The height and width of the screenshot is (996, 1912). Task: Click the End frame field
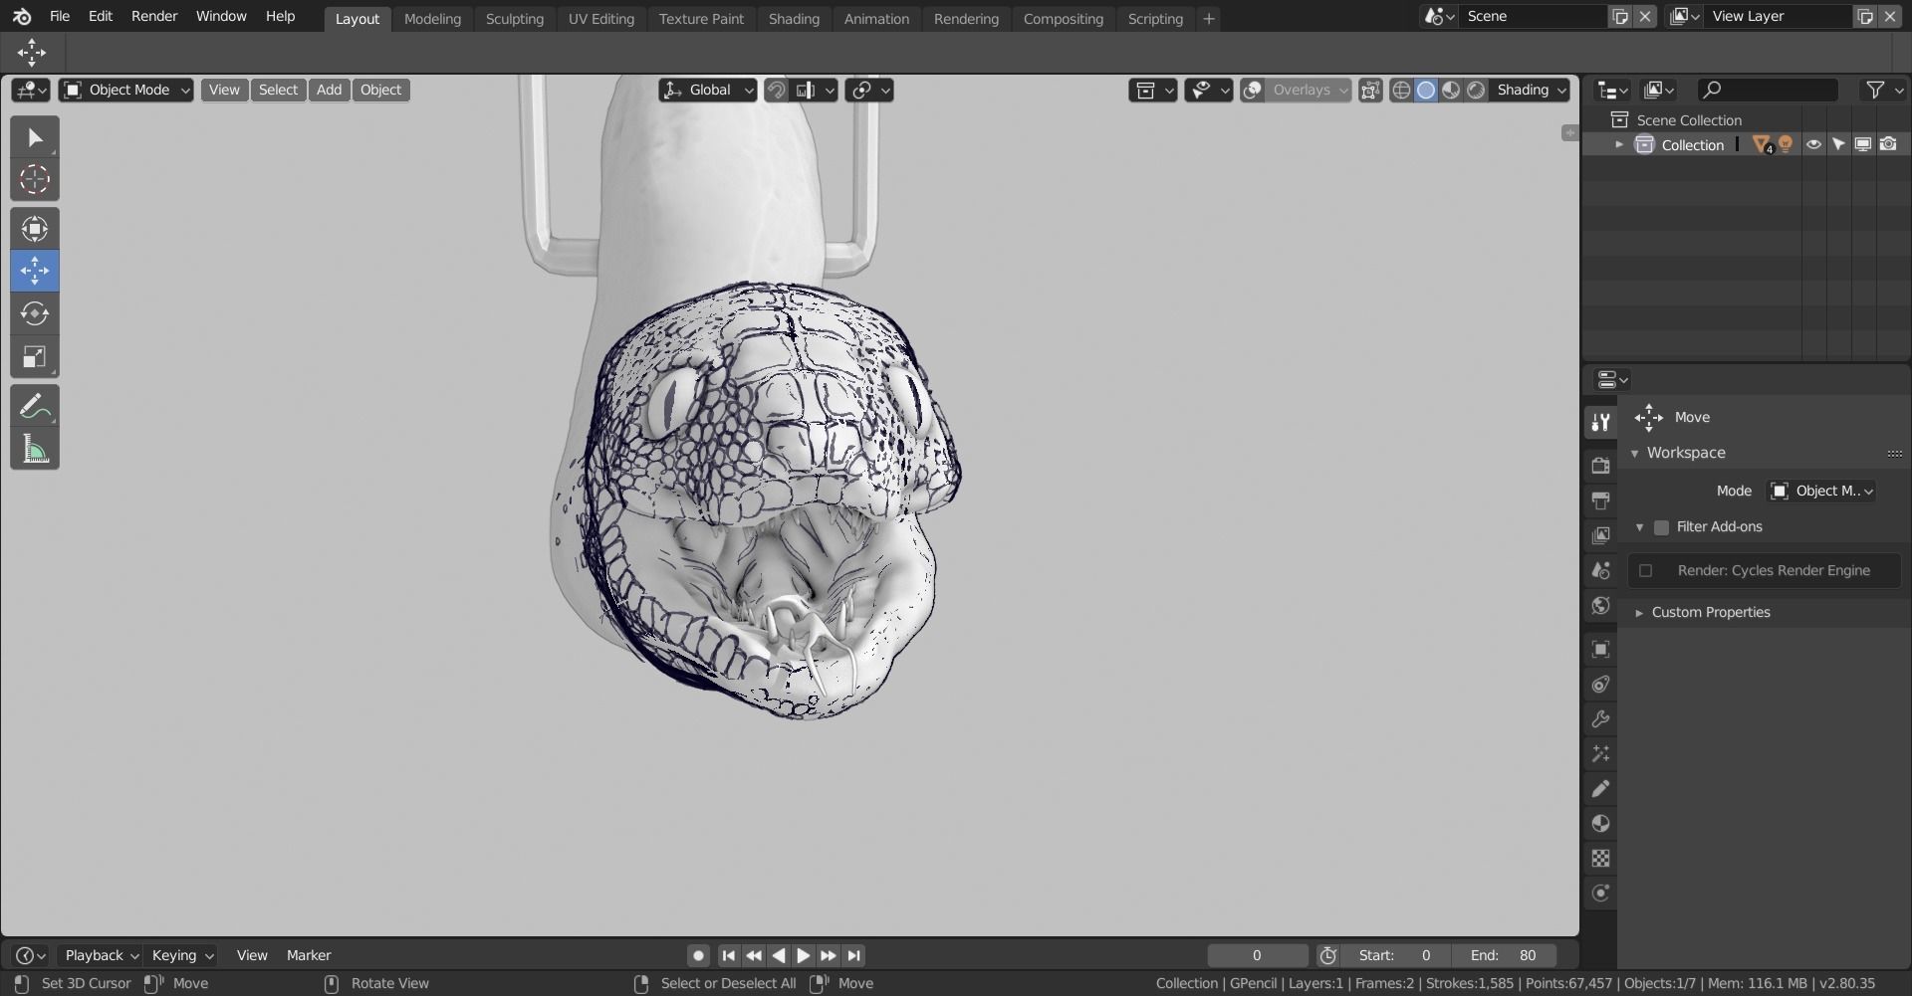coord(1504,955)
